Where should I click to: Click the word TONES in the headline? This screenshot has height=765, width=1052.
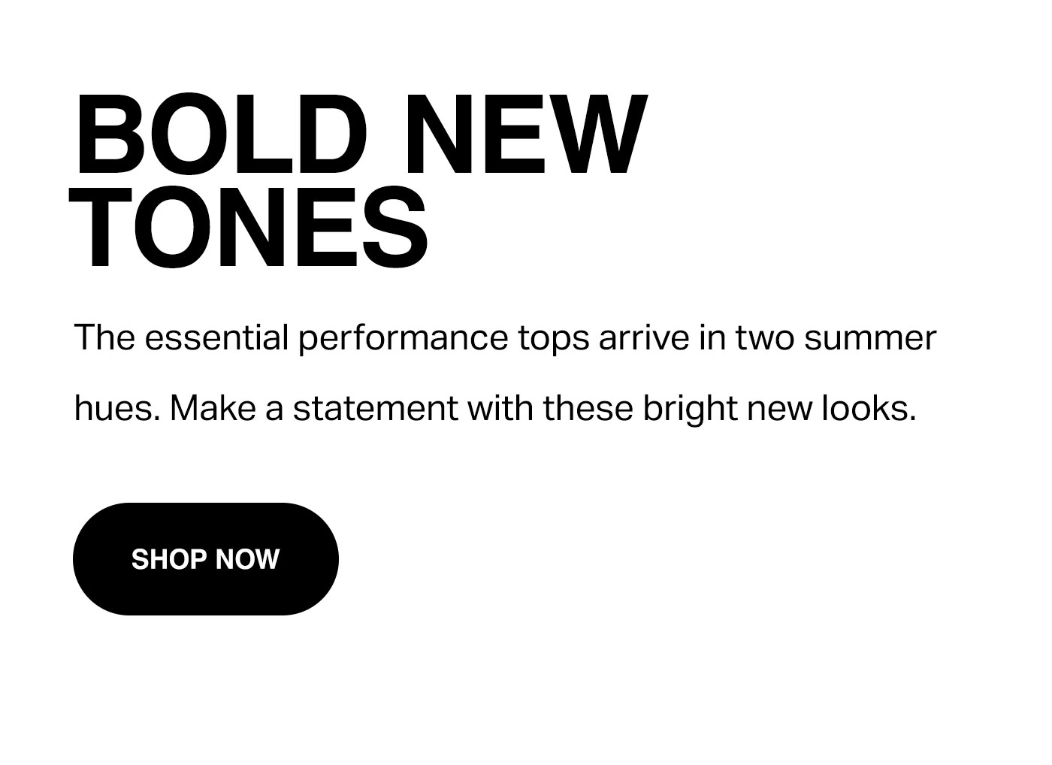pyautogui.click(x=249, y=227)
